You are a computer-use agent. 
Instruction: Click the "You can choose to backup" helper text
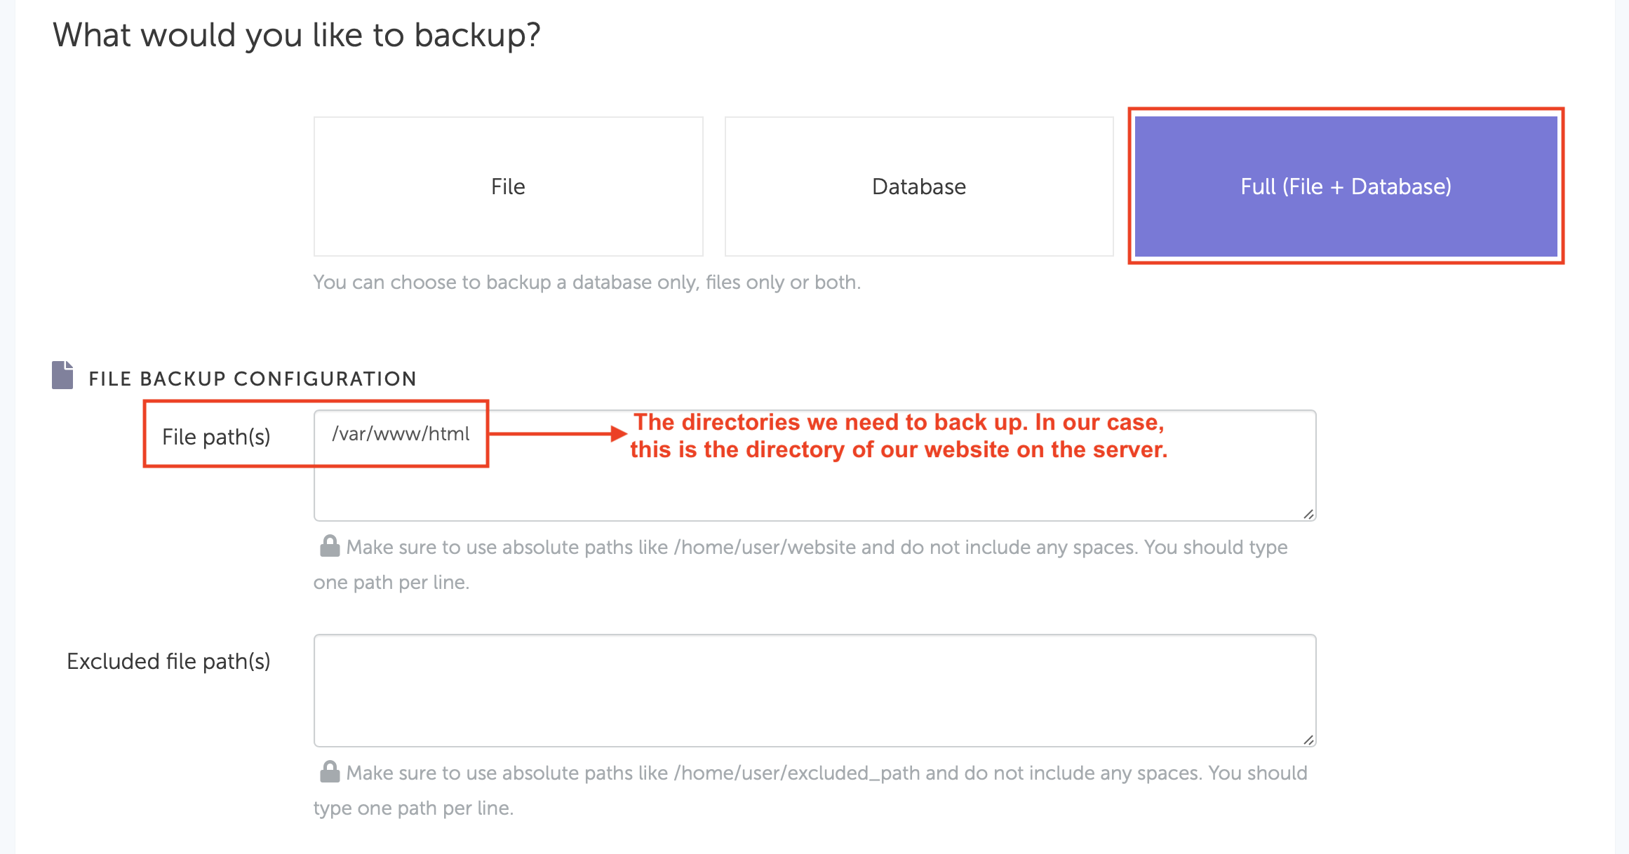pos(586,282)
